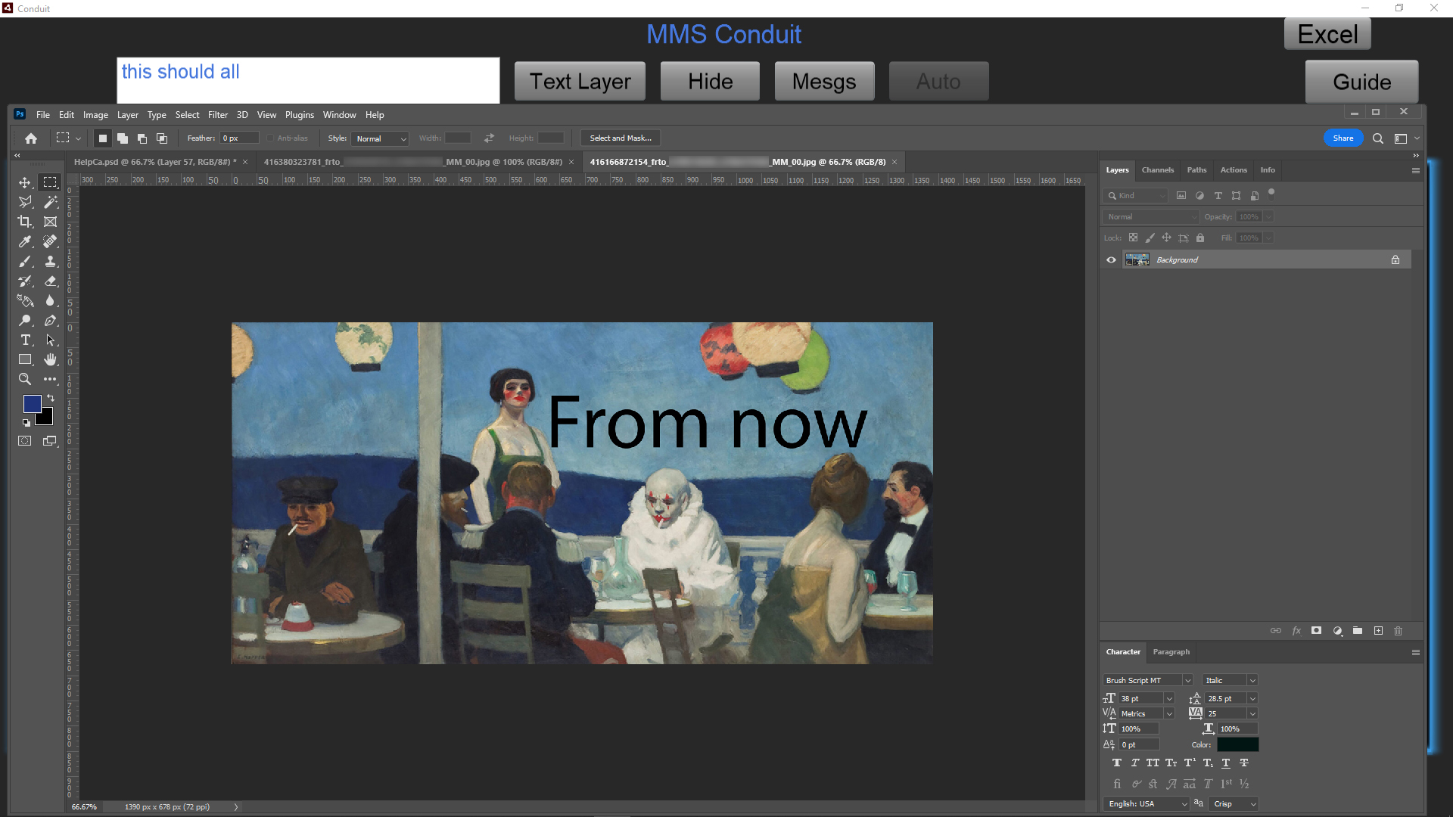Add a layer mask
The width and height of the screenshot is (1453, 817).
[1316, 631]
